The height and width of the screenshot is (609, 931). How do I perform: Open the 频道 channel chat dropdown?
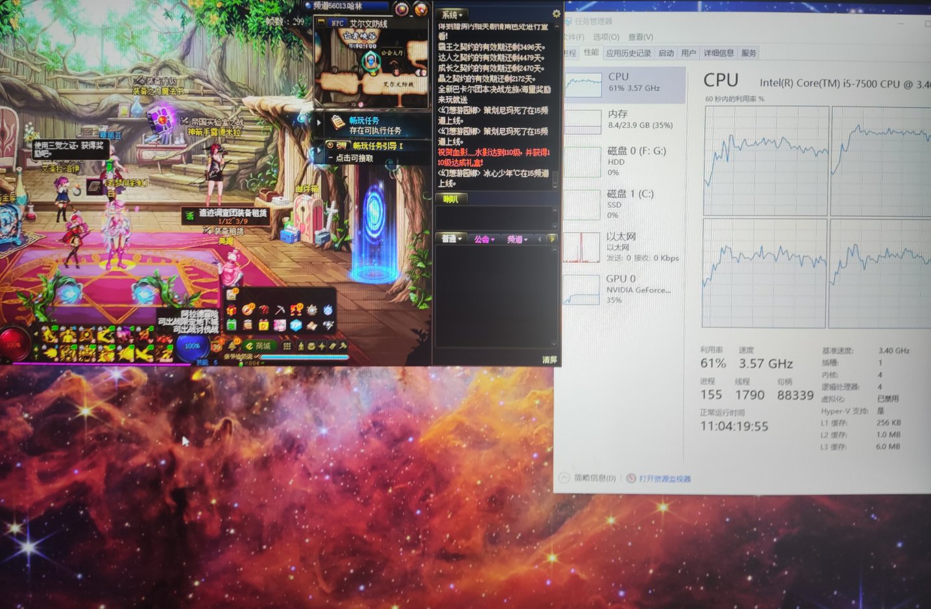(516, 239)
